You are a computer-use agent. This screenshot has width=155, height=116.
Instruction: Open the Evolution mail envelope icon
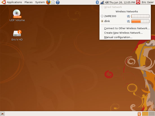(53, 2)
